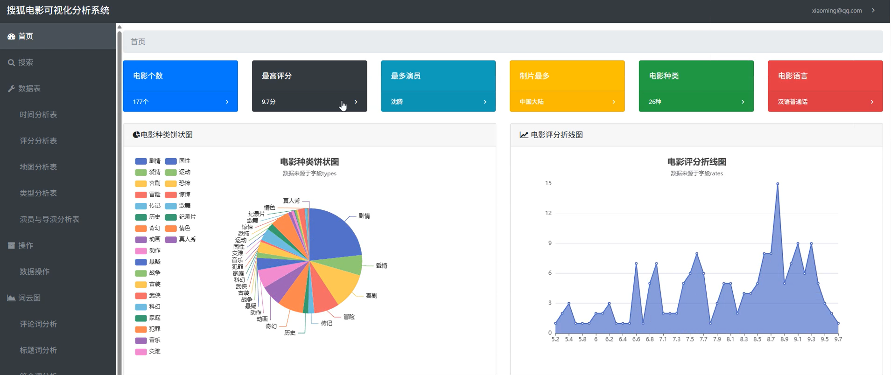Open 演员与导演分析表 in the sidebar

pyautogui.click(x=49, y=219)
